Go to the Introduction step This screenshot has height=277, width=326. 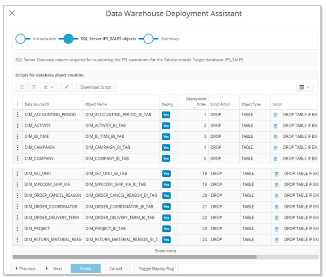point(20,39)
